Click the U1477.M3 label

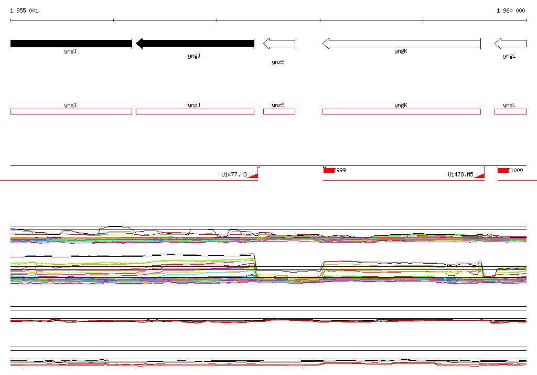(x=234, y=175)
